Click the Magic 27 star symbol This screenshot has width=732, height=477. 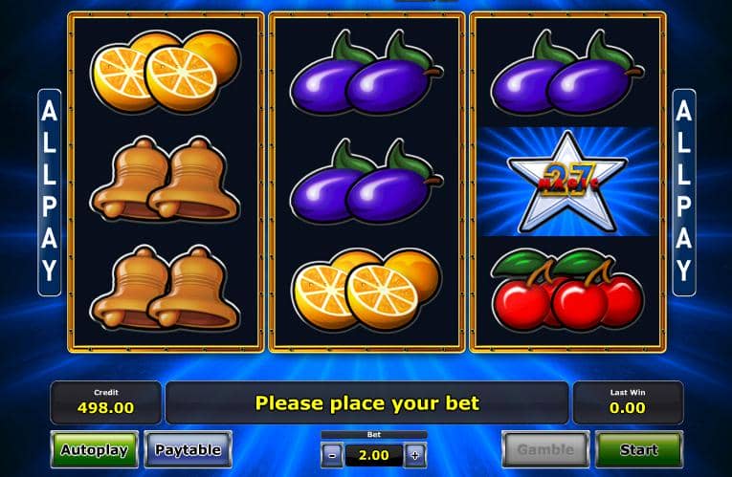[567, 182]
